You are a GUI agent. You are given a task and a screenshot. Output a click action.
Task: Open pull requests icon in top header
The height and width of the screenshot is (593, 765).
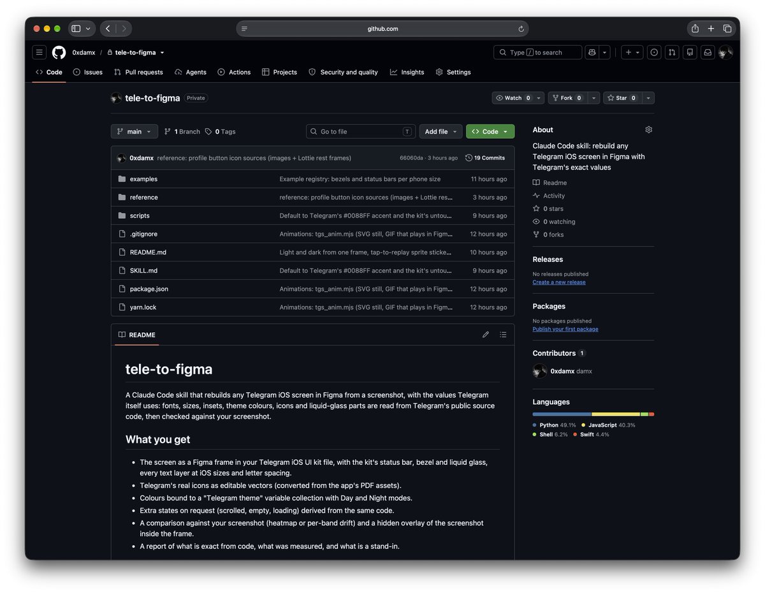[671, 52]
